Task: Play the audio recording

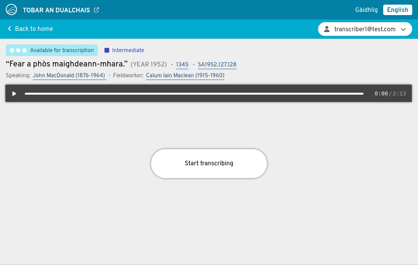Action: click(x=14, y=93)
